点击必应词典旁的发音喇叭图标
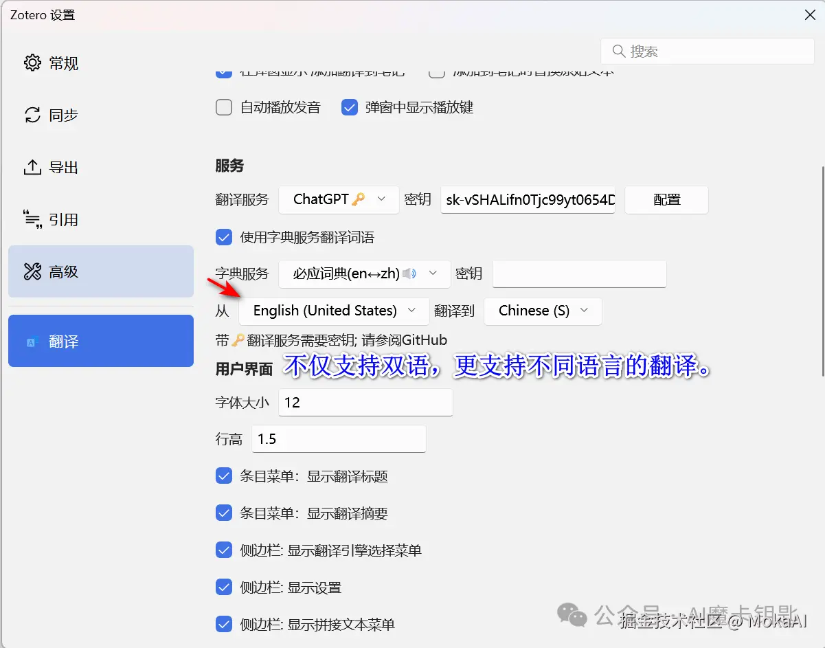 coord(410,273)
